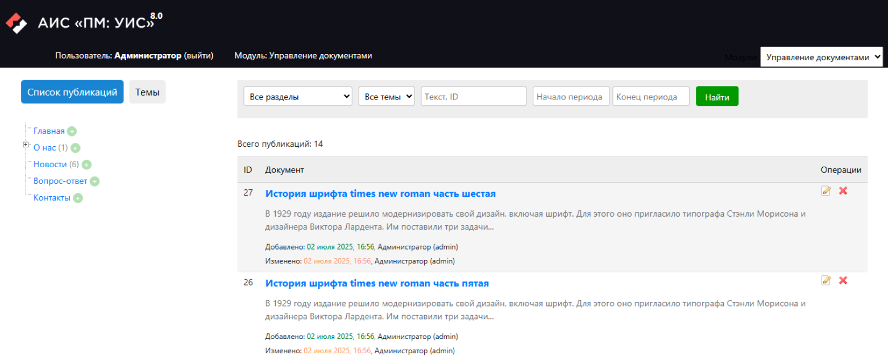Open the Управление документами module selector
888x360 pixels.
[x=821, y=57]
